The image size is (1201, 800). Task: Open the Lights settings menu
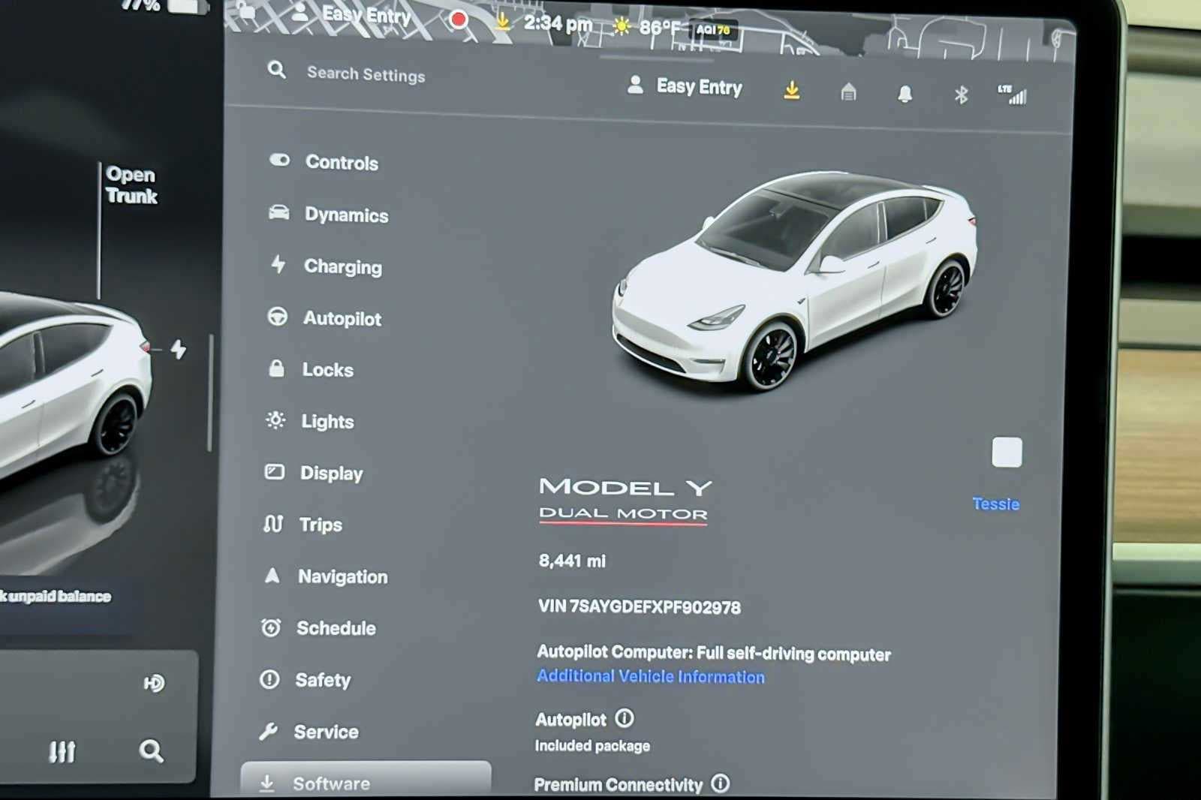[309, 421]
